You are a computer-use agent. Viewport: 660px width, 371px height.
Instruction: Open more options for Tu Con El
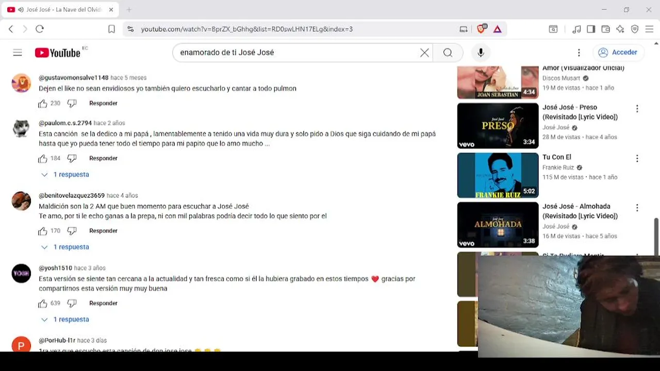click(x=637, y=159)
